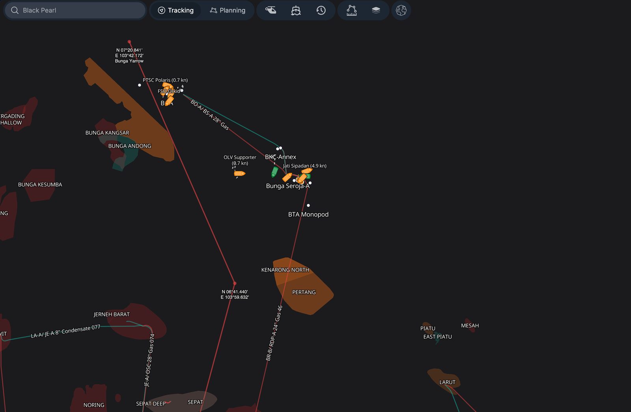
Task: Click the JE-A/ OSC-28" Gas 074 pipeline label
Action: (x=149, y=360)
